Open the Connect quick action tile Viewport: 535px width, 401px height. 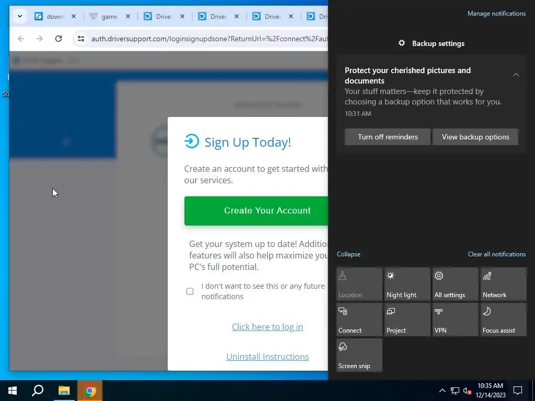pyautogui.click(x=359, y=320)
